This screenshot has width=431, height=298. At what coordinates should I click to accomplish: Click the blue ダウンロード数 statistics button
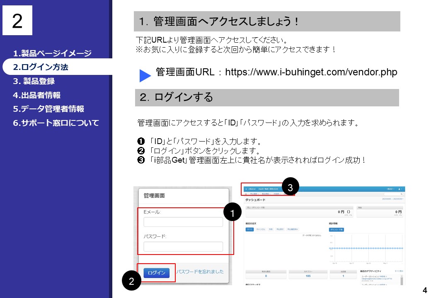click(337, 230)
